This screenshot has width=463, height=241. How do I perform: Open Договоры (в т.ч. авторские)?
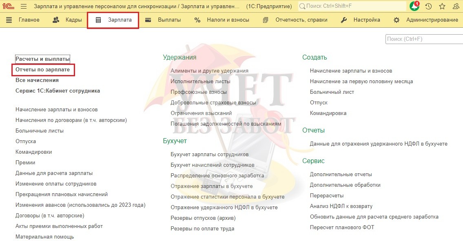point(50,216)
